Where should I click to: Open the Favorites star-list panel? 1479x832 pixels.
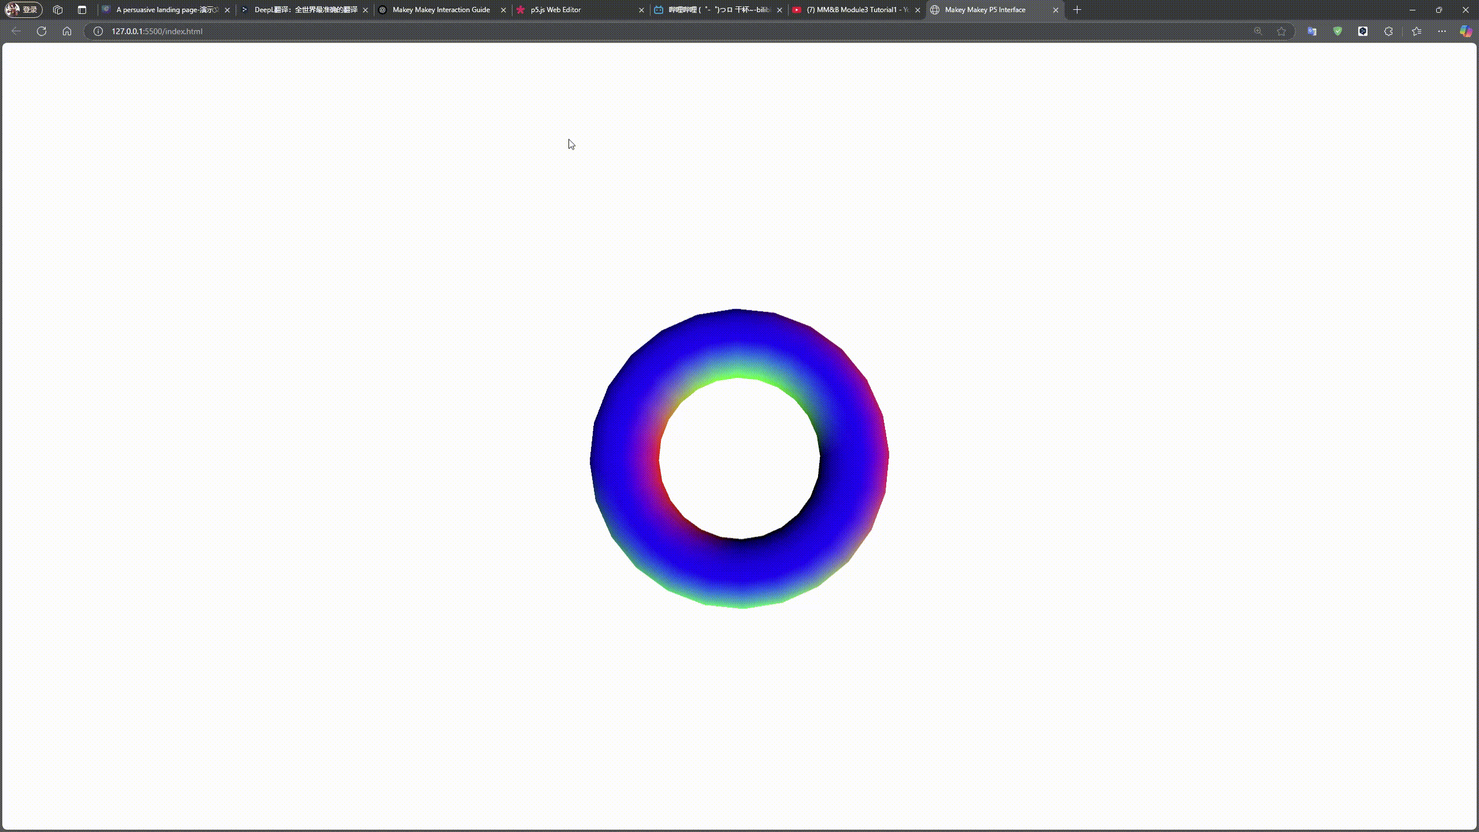point(1415,31)
